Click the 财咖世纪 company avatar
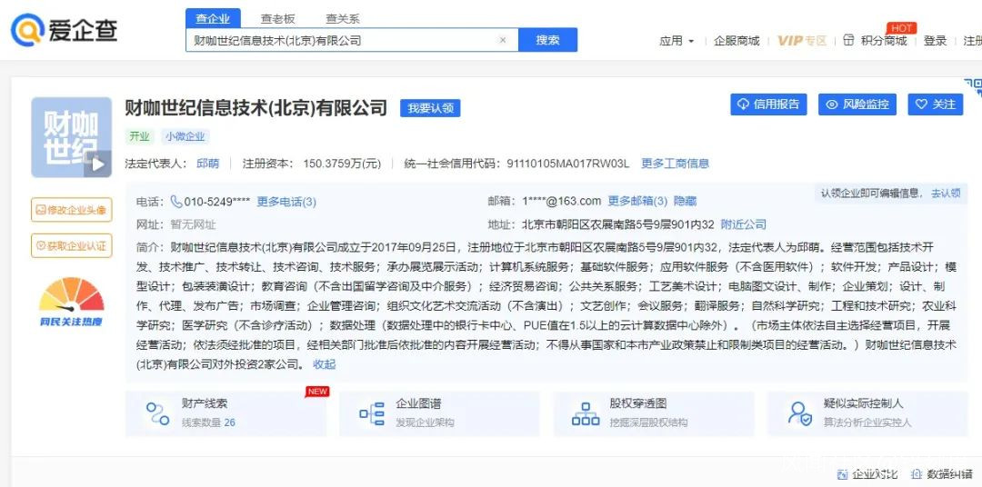The image size is (982, 487). point(71,137)
